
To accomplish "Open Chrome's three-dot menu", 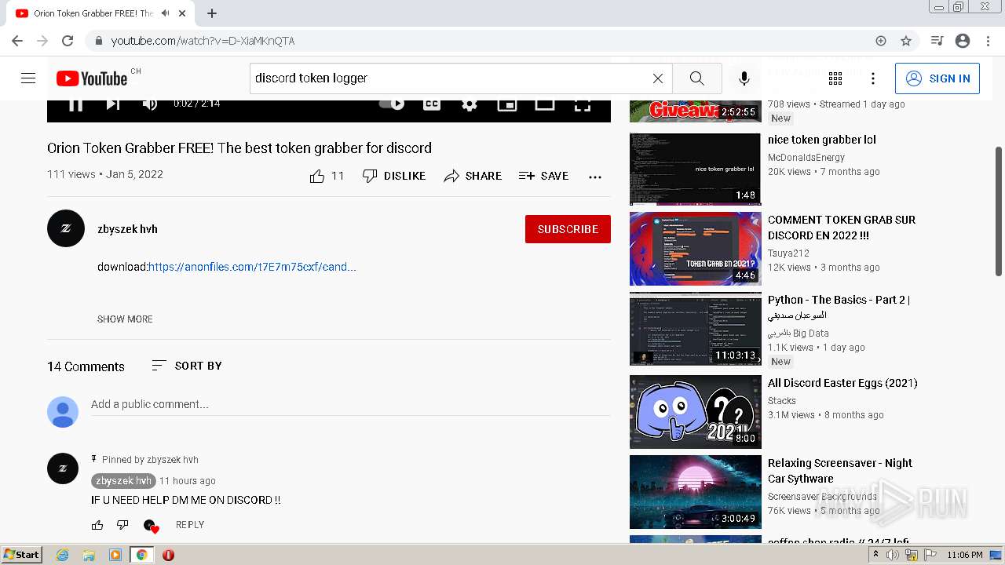I will [x=988, y=41].
